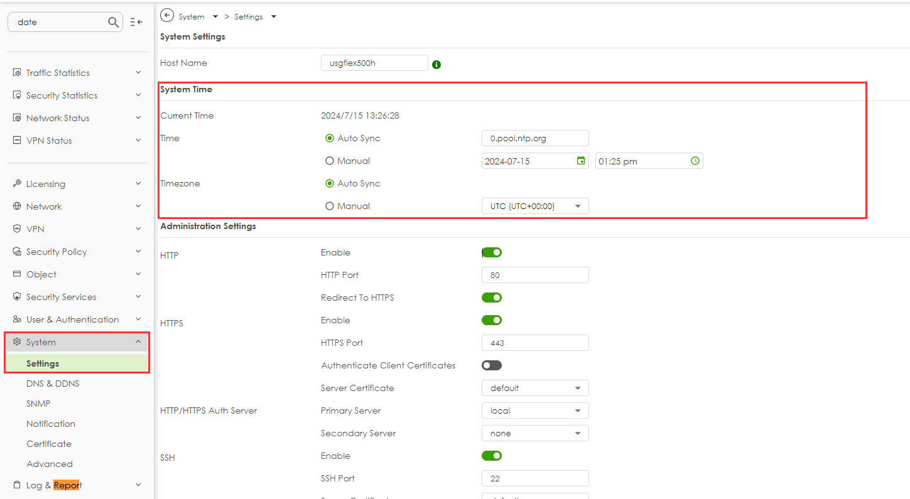The width and height of the screenshot is (910, 499).
Task: Open the manual date calendar icon
Action: click(x=581, y=161)
